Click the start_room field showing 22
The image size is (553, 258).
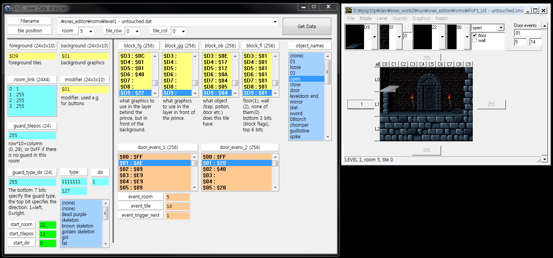(x=47, y=225)
